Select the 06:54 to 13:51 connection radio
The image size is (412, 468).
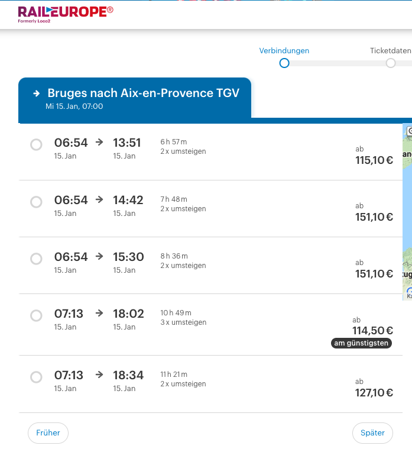[36, 144]
